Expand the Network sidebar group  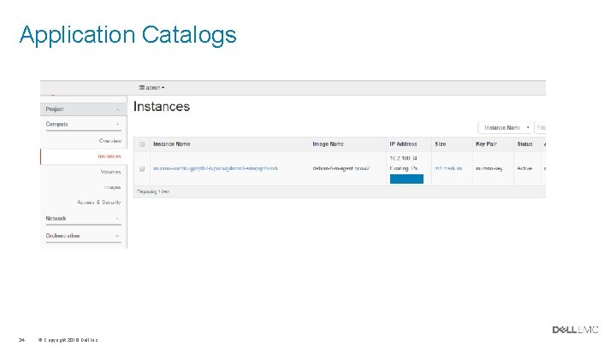[83, 218]
